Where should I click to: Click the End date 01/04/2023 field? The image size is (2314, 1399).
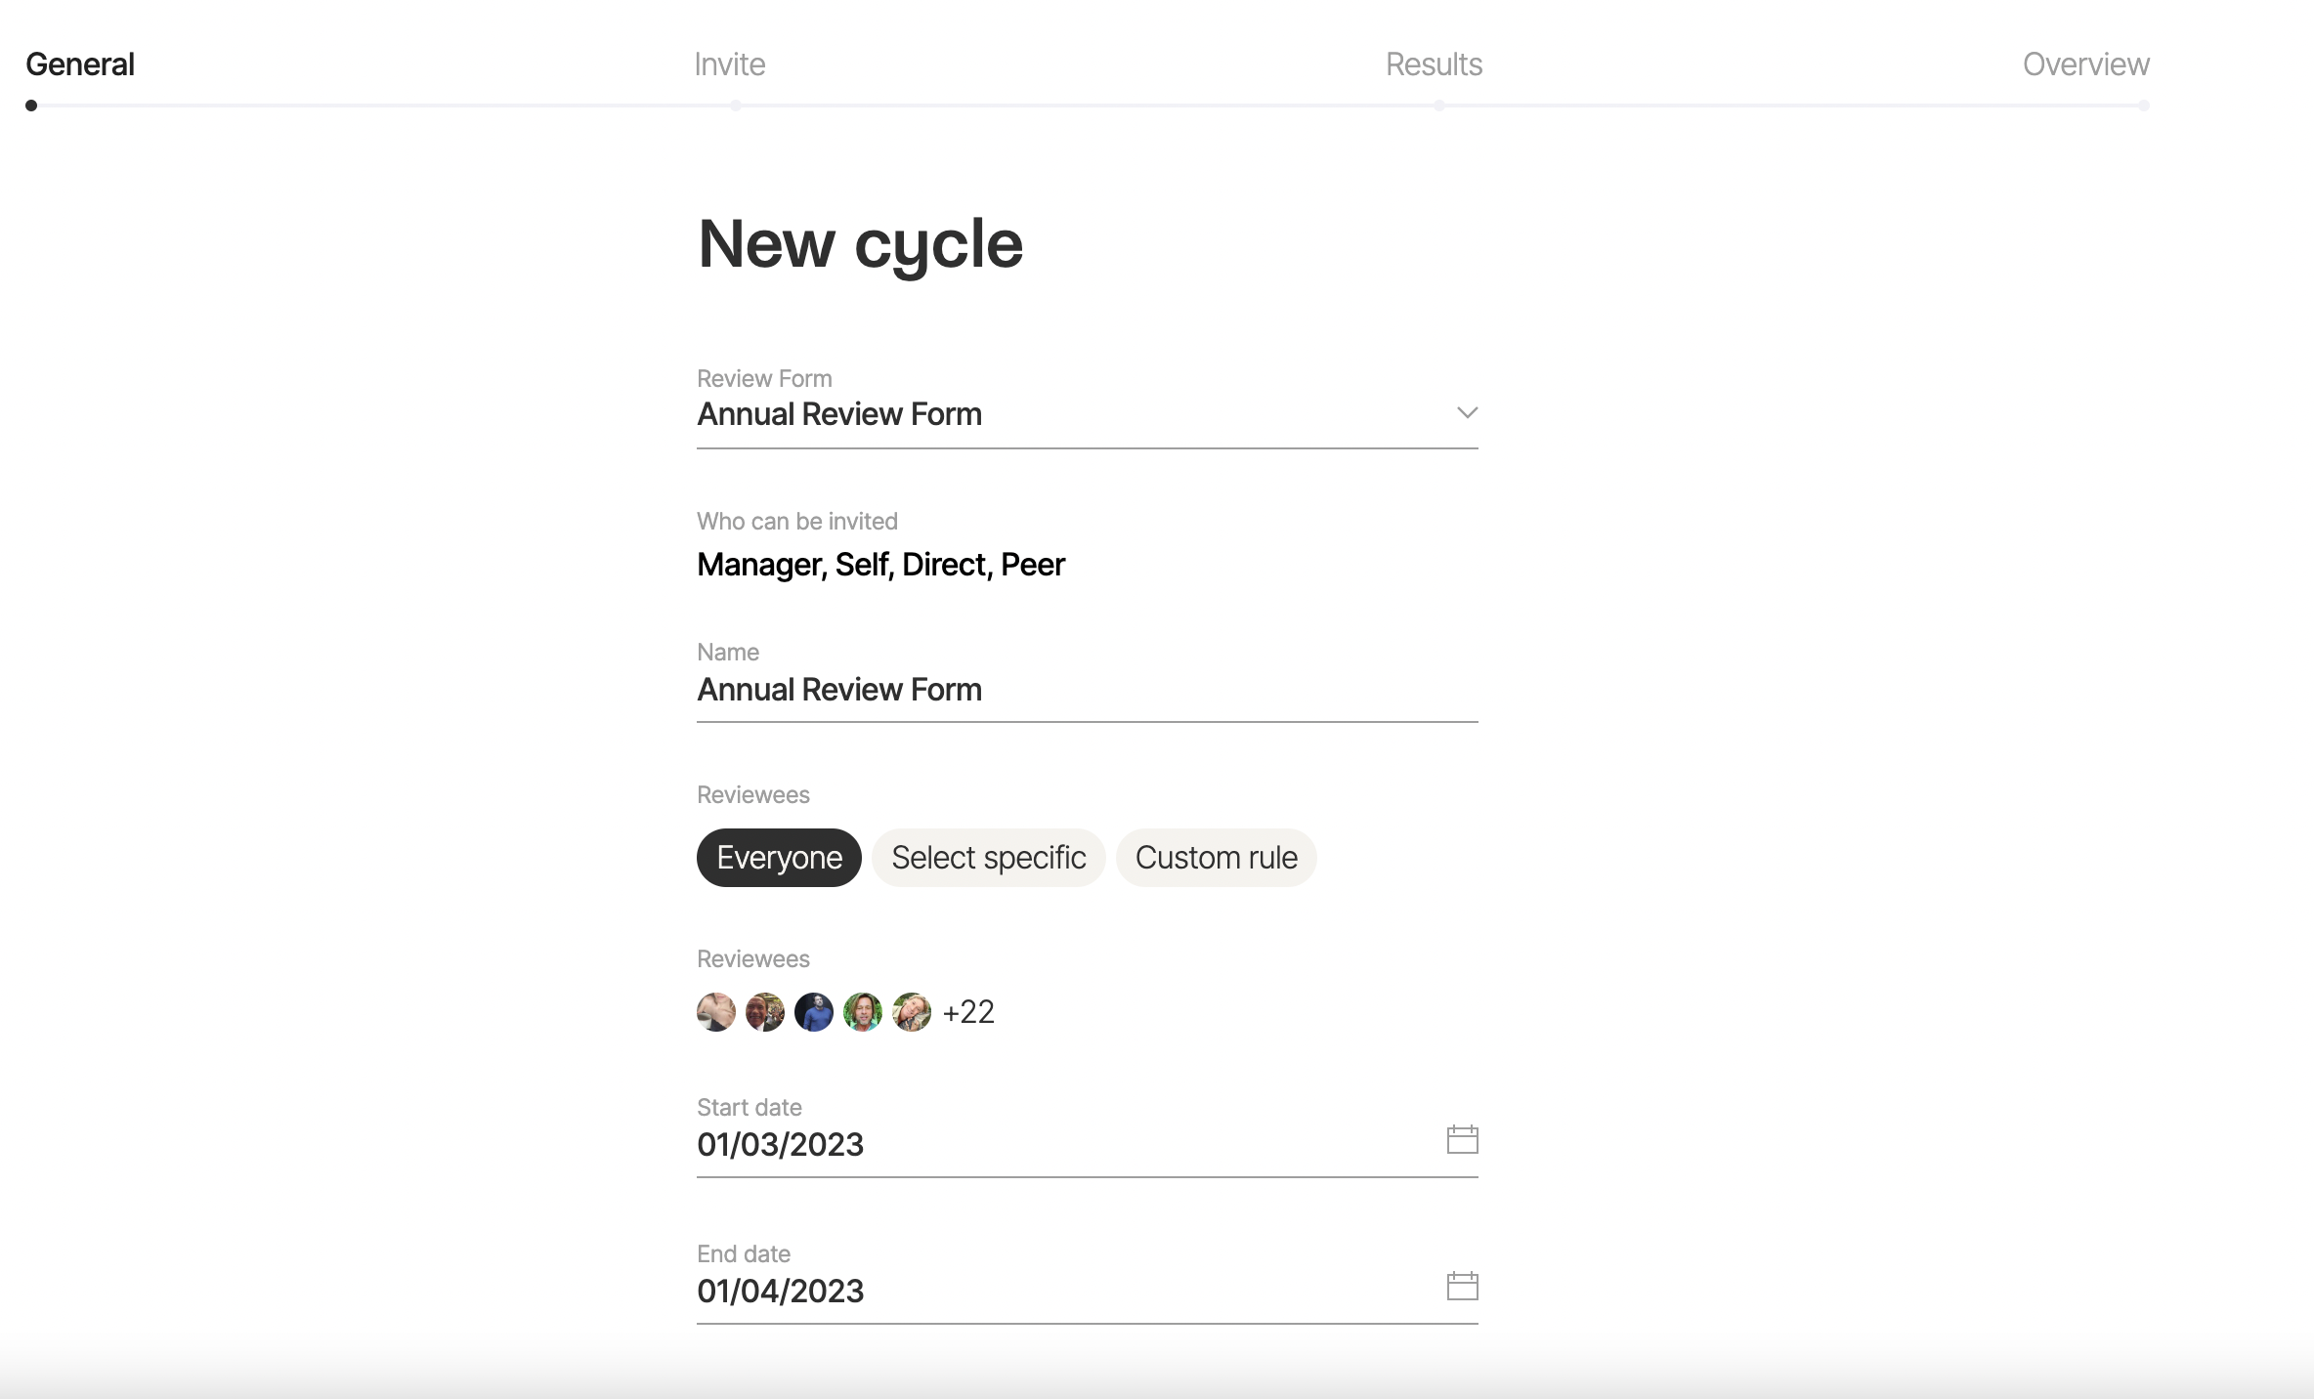tap(1087, 1291)
